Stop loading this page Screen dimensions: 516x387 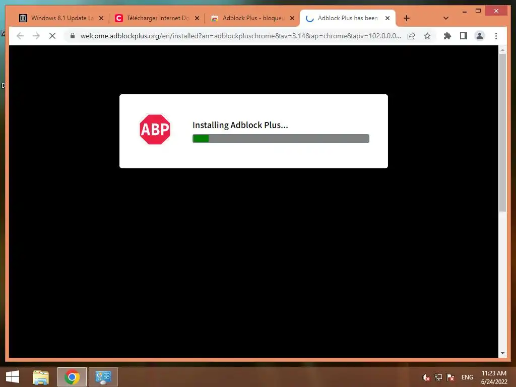[52, 36]
